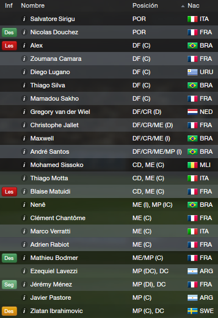Open Javier Pastore's player profile
The width and height of the screenshot is (218, 318).
[51, 298]
